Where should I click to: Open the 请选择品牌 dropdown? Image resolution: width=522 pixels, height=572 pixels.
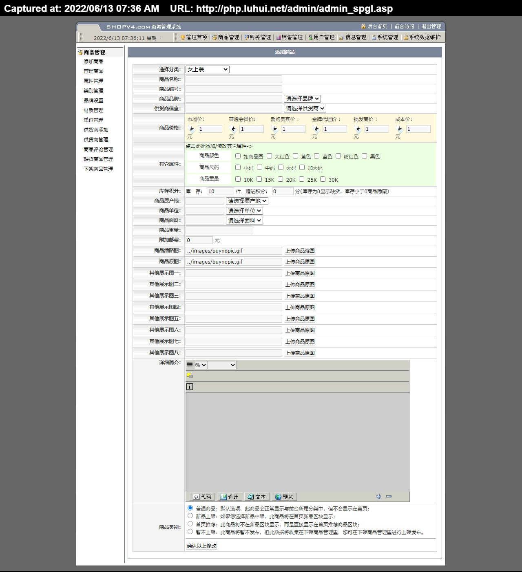(303, 99)
